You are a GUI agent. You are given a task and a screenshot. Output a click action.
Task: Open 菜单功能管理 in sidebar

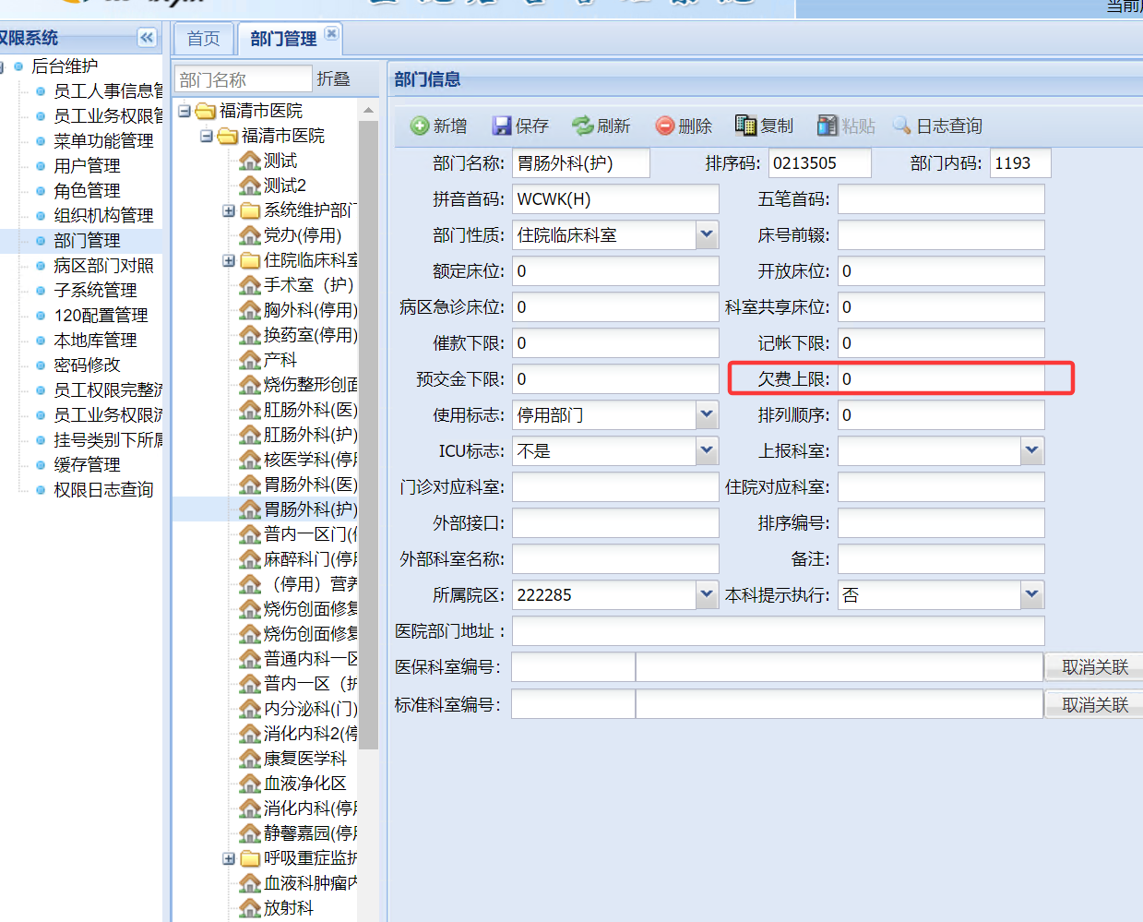pyautogui.click(x=103, y=141)
